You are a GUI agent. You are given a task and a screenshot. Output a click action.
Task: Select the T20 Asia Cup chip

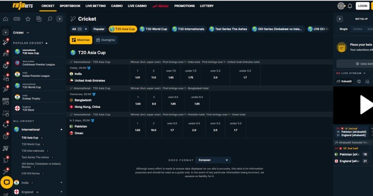123,29
